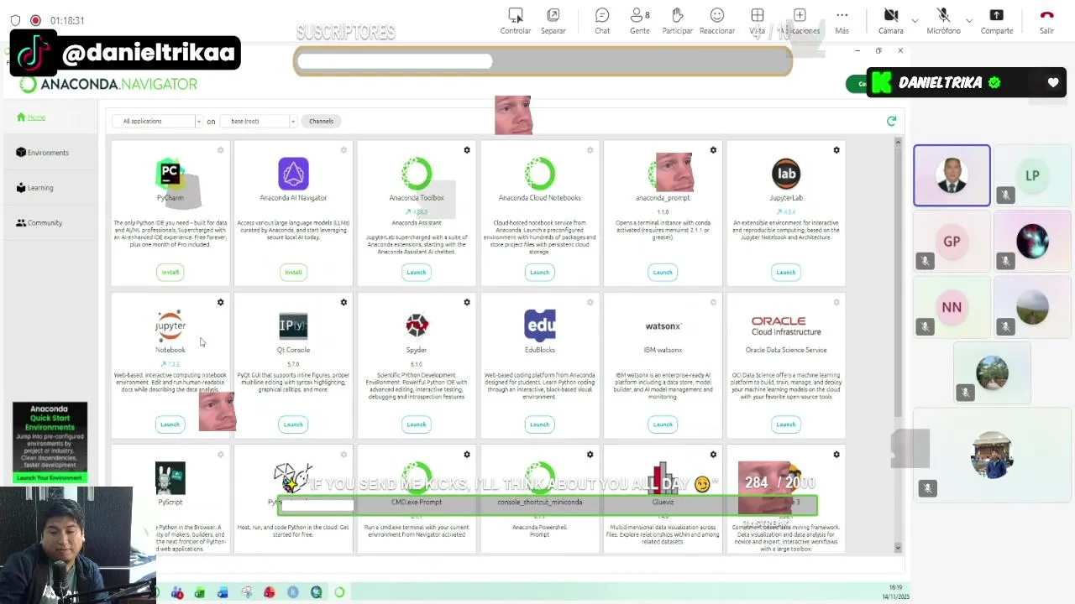Viewport: 1075px width, 604px height.
Task: Open the All applications filter dropdown
Action: click(x=158, y=122)
